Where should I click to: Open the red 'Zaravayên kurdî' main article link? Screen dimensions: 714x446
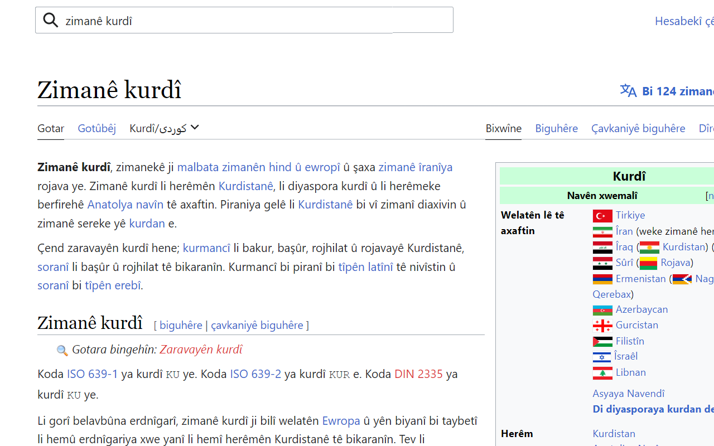click(201, 350)
